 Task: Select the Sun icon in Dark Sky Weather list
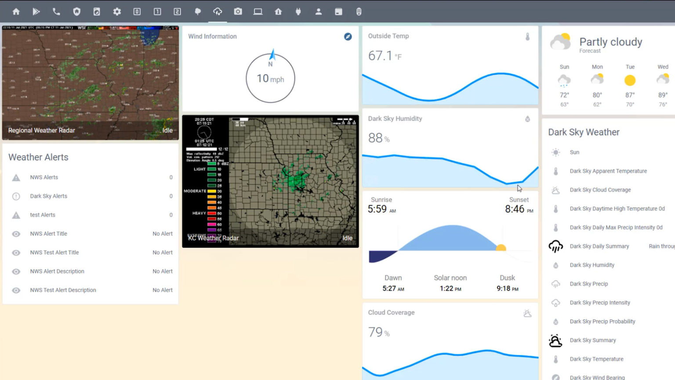[555, 152]
